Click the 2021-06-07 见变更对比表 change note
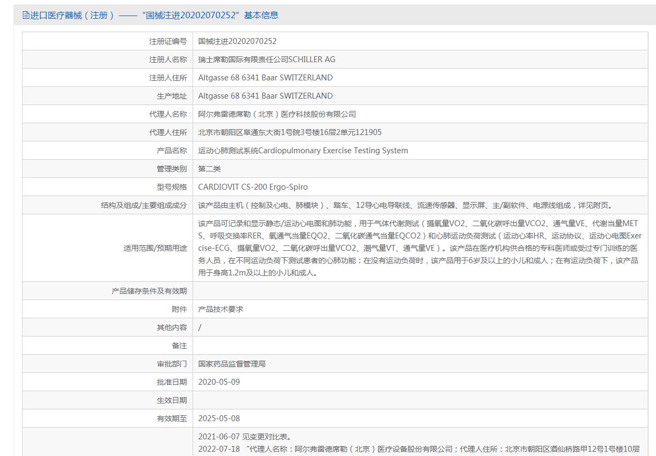Image resolution: width=656 pixels, height=456 pixels. tap(245, 437)
